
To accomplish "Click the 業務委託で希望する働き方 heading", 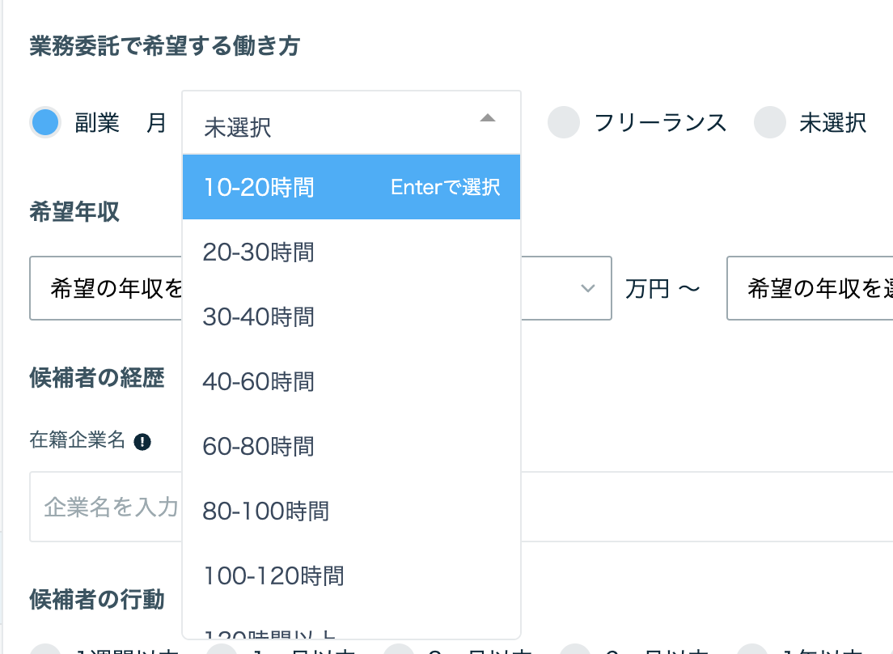I will pyautogui.click(x=164, y=45).
